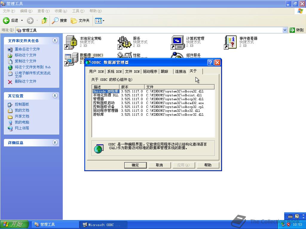Open the views button dropdown arrow
This screenshot has width=306, height=229.
point(103,21)
